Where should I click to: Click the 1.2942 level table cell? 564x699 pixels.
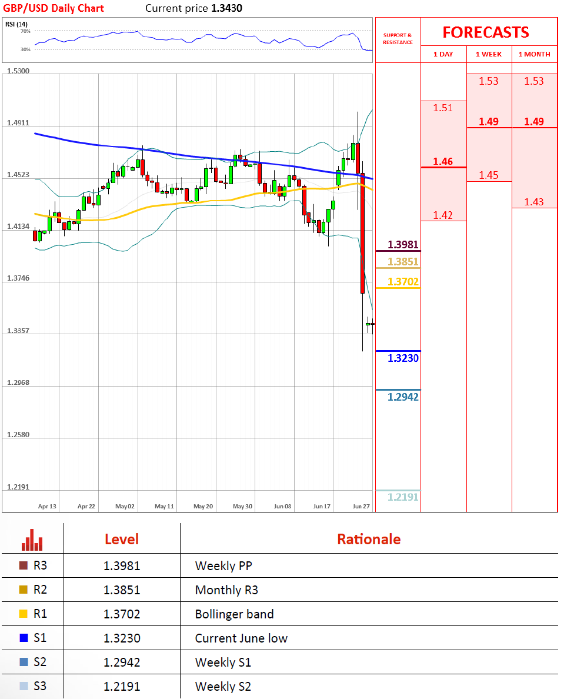coord(122,662)
